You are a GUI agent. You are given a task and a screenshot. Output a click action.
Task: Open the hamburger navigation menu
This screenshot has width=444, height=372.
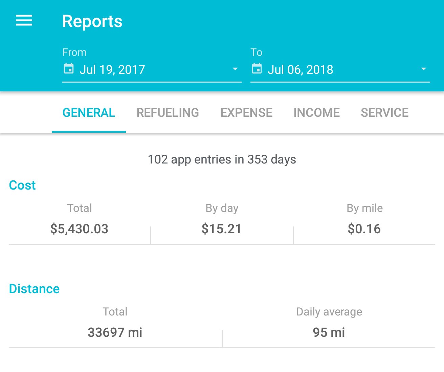pos(24,21)
